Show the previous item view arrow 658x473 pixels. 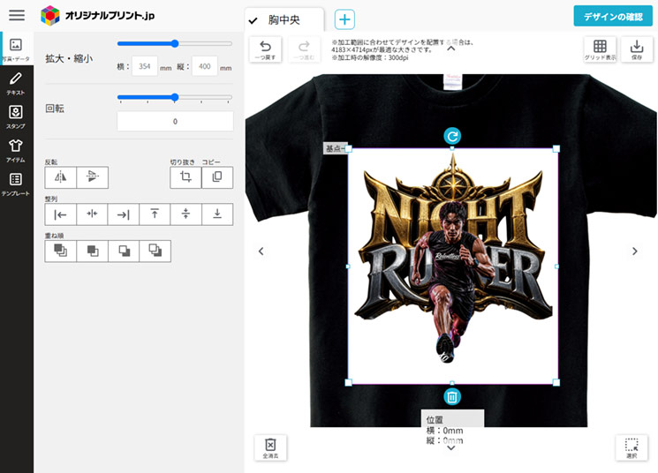[x=261, y=252]
